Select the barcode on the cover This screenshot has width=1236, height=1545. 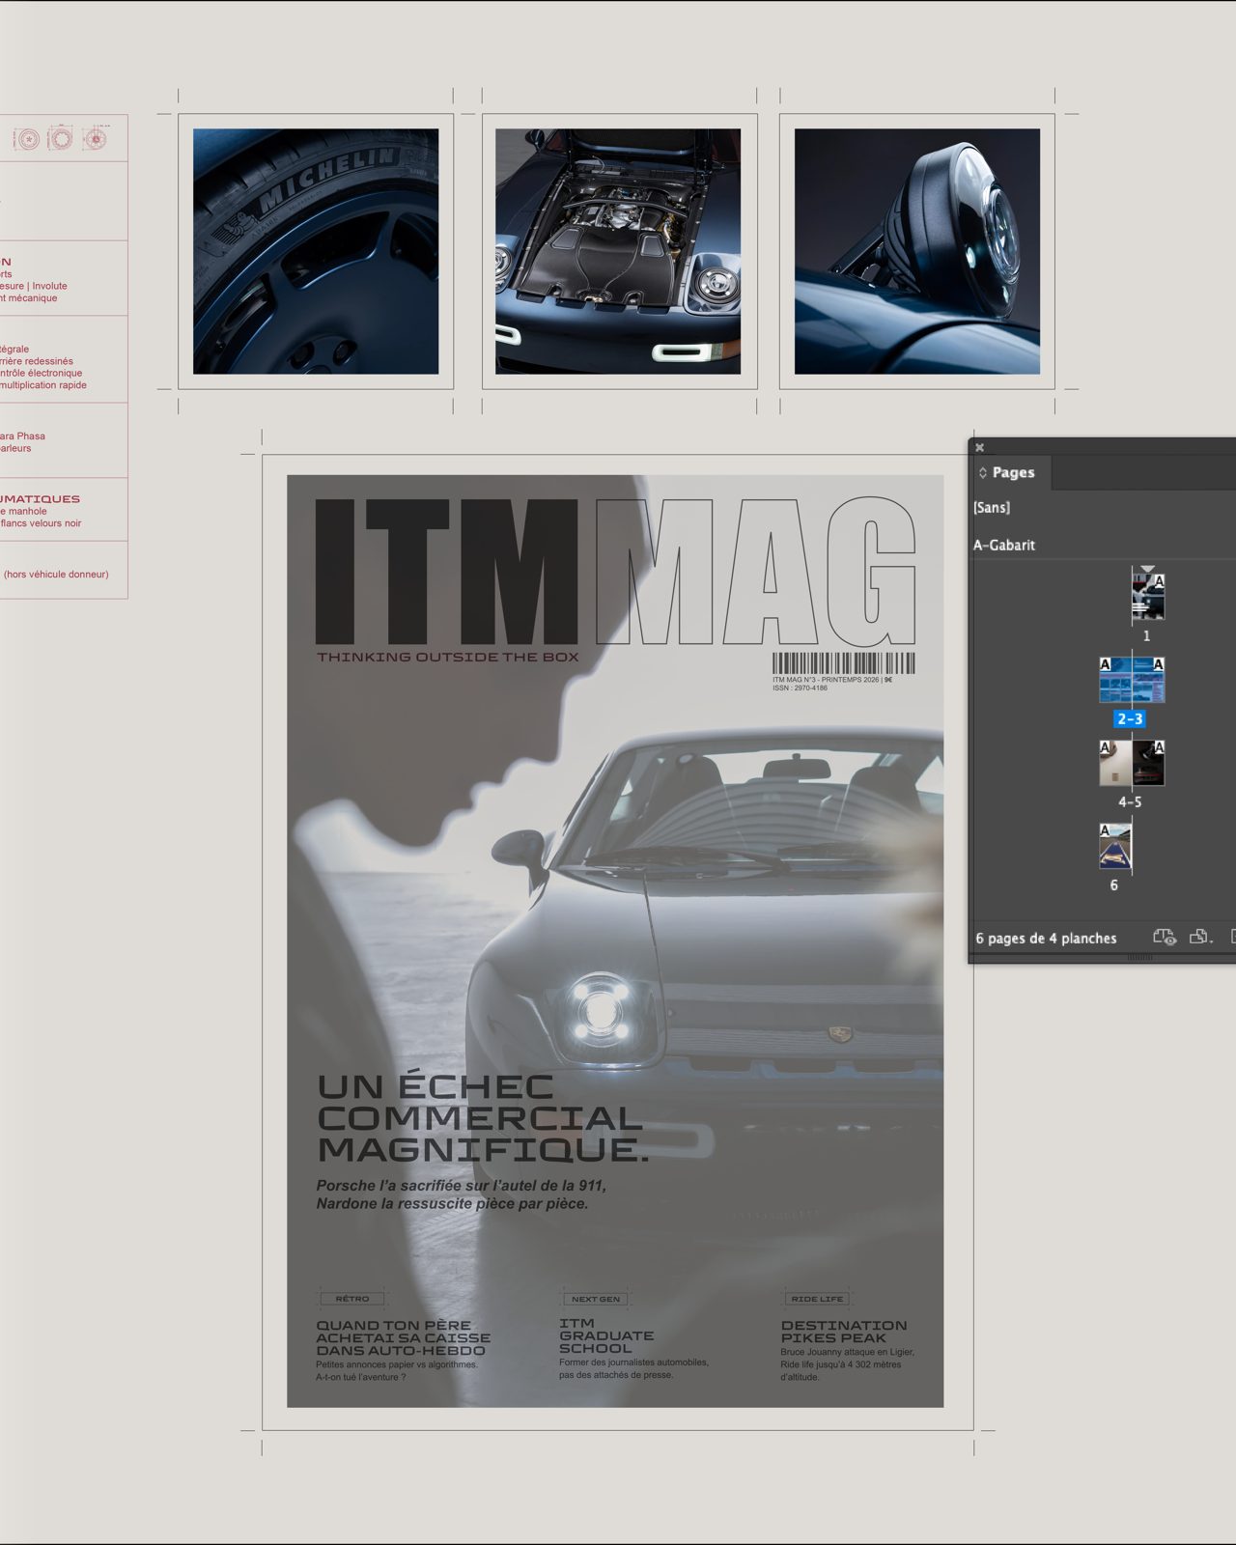coord(843,663)
